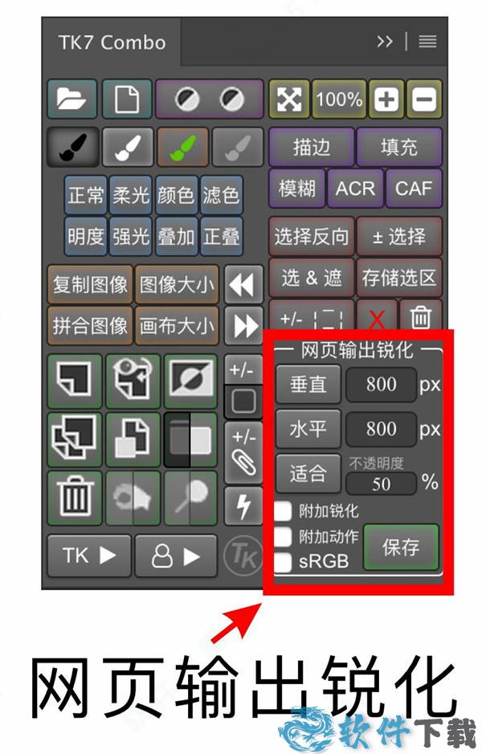Viewport: 482px width, 754px height.
Task: Open the panel hamburger menu
Action: point(427,42)
